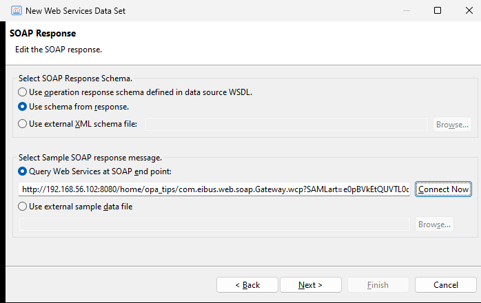
Task: Close the dialog using the X icon
Action: (x=469, y=10)
